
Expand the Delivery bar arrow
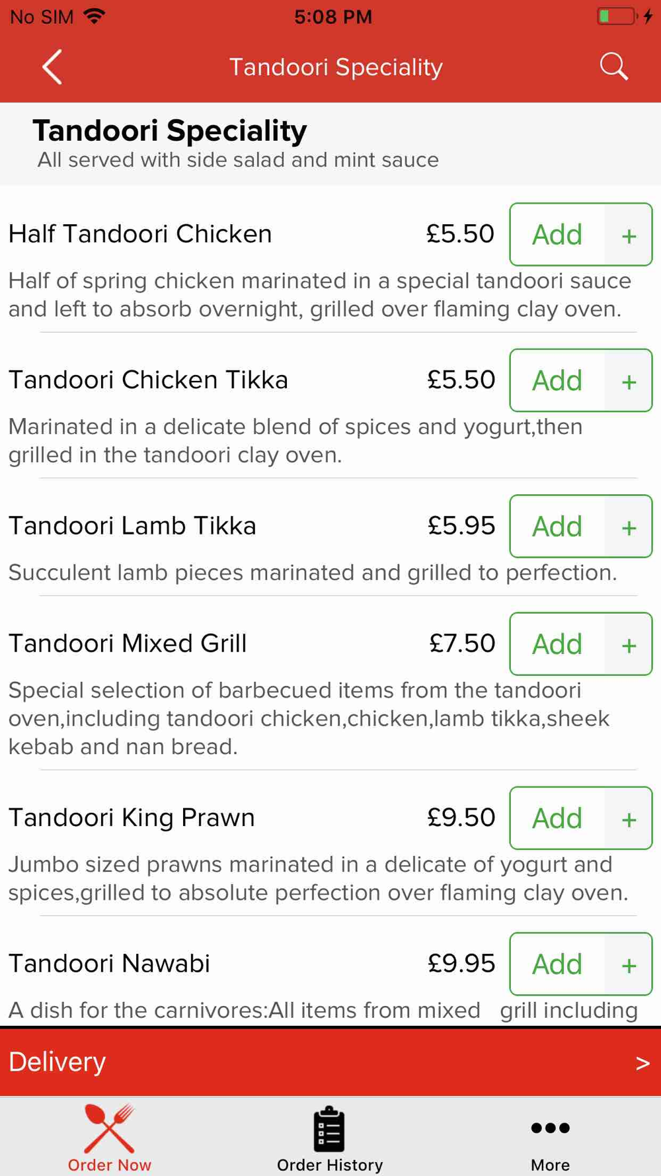(642, 1063)
